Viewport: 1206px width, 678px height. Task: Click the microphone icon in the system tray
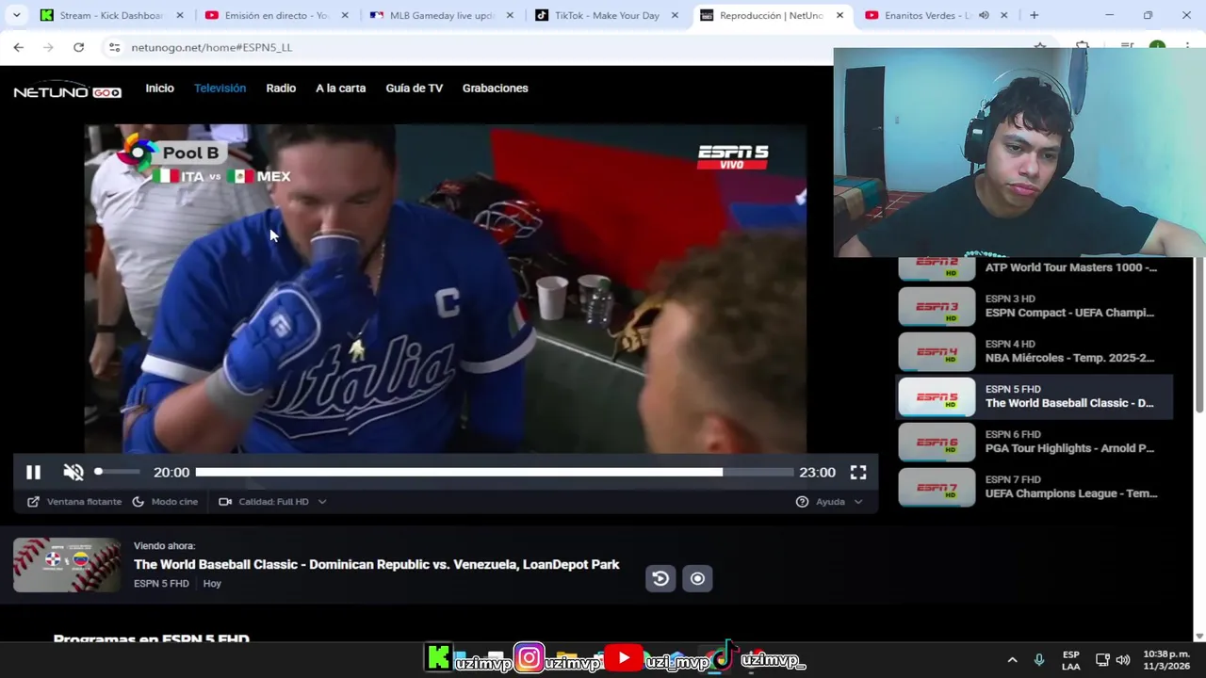1038,660
